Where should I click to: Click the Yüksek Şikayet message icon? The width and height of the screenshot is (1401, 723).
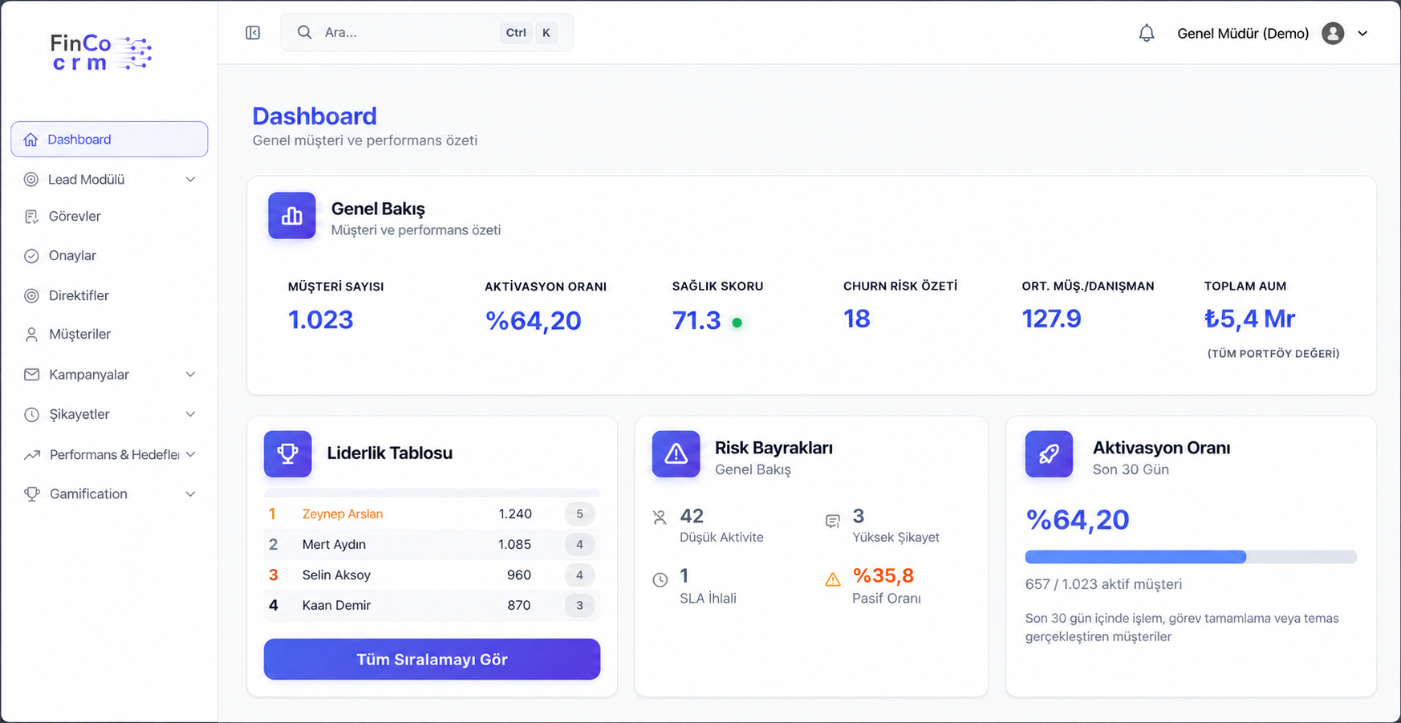click(833, 522)
